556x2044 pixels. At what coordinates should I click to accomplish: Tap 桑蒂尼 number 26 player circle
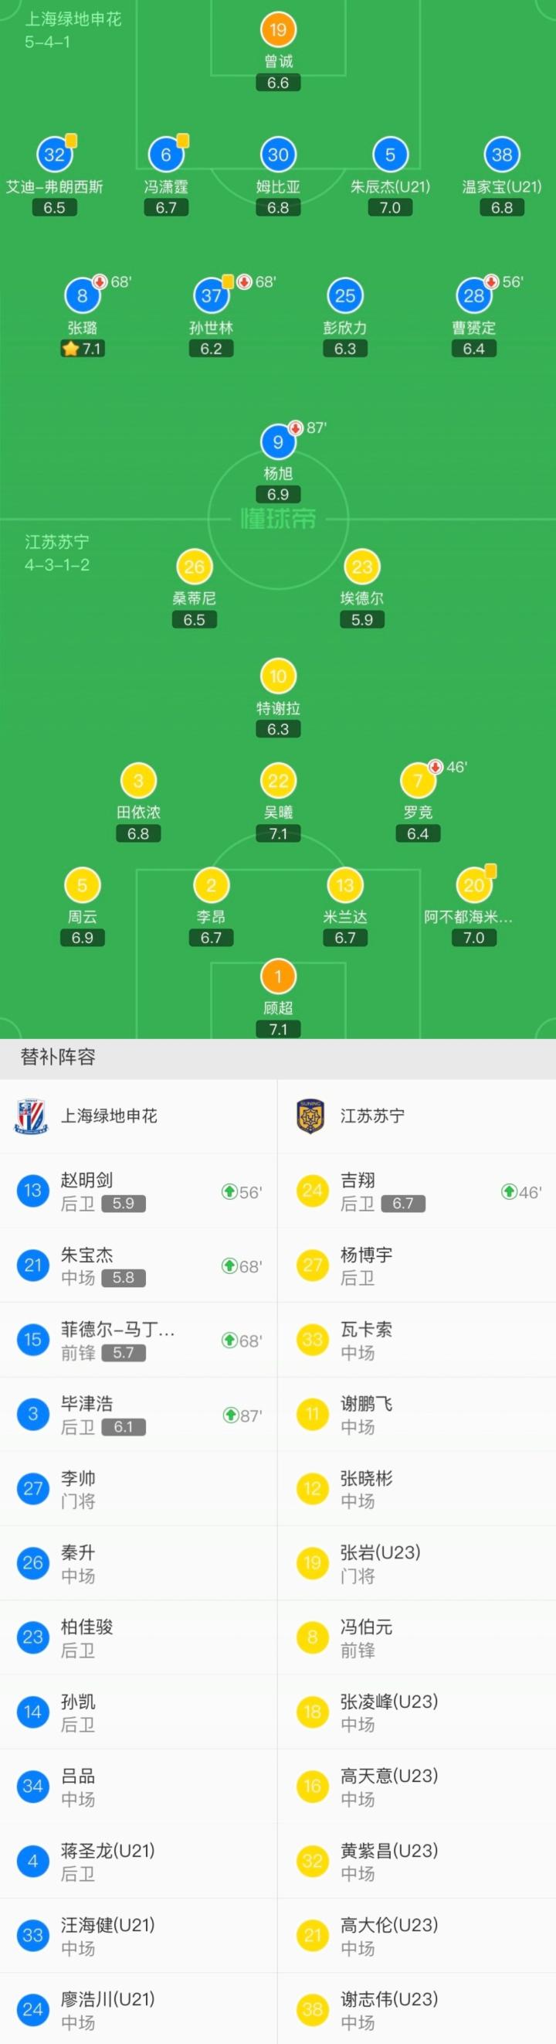point(195,567)
